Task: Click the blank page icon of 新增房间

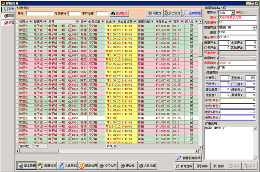Action: [x=178, y=166]
